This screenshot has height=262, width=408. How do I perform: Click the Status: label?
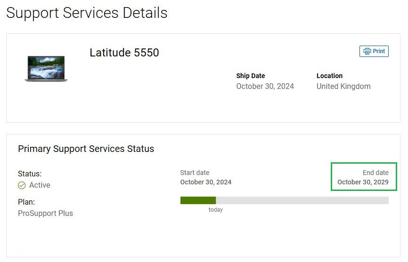tap(30, 174)
